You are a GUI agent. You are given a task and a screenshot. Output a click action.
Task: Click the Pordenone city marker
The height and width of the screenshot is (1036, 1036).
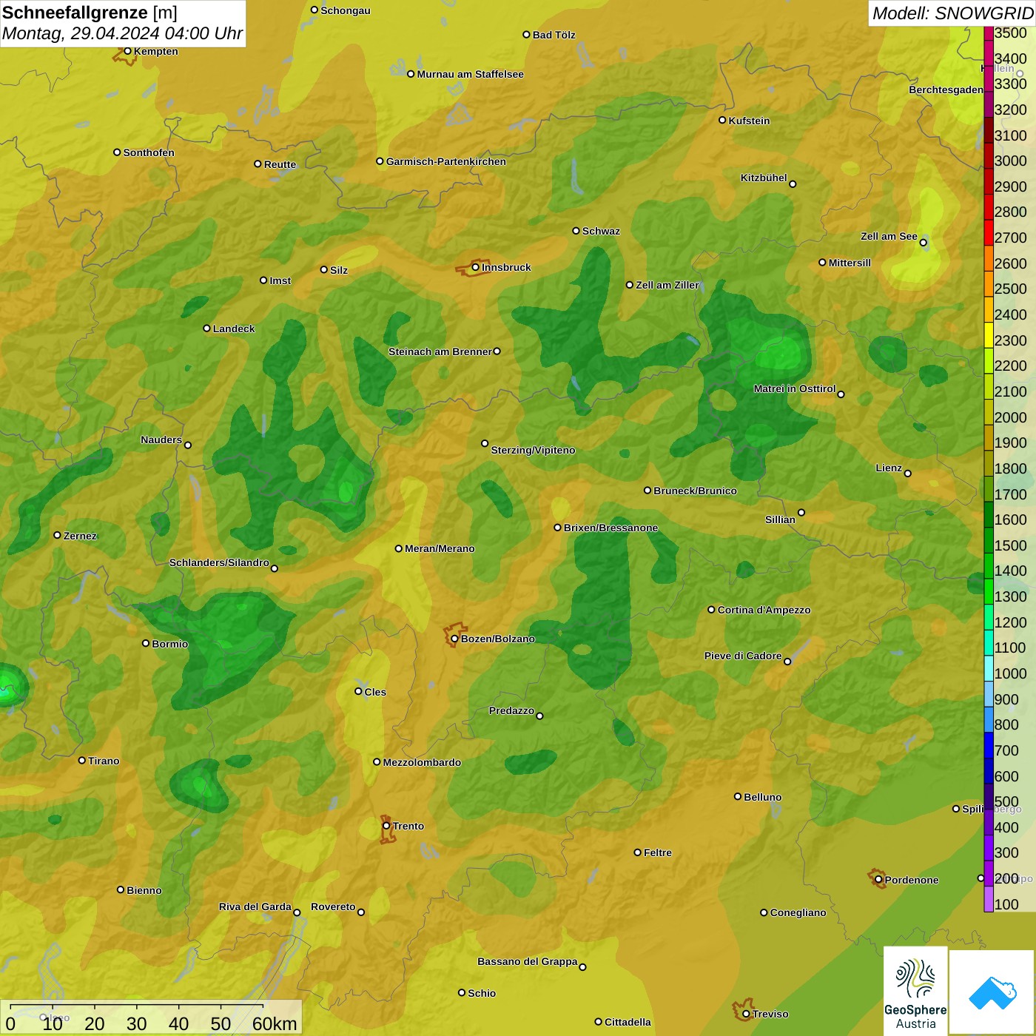[878, 880]
